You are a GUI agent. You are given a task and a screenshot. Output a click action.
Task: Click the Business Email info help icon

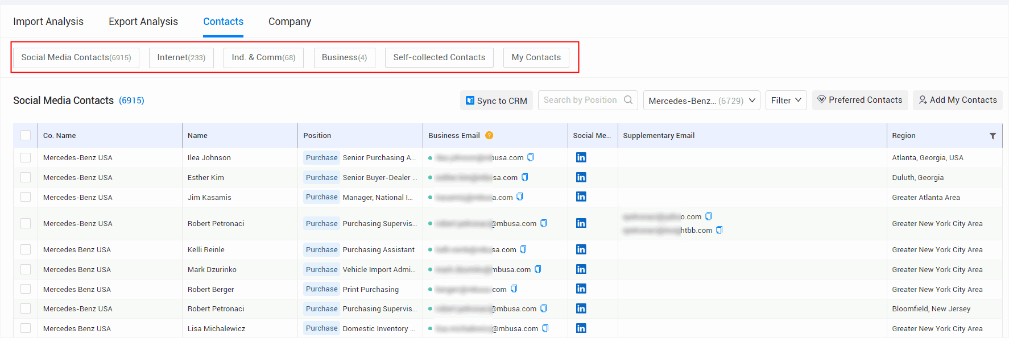click(489, 135)
